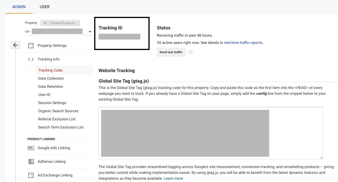Click the Status heading

pos(164,28)
